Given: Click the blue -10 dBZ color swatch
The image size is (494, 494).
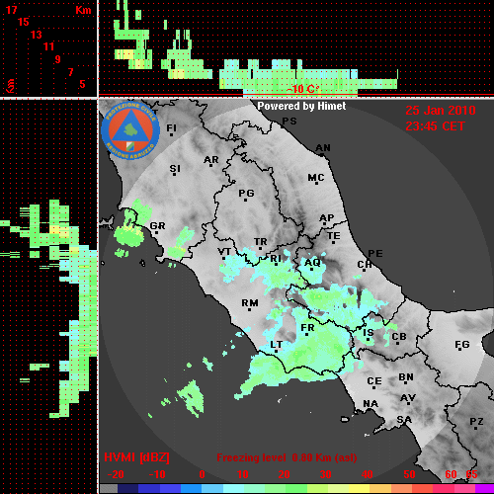Looking at the screenshot, I should [149, 488].
